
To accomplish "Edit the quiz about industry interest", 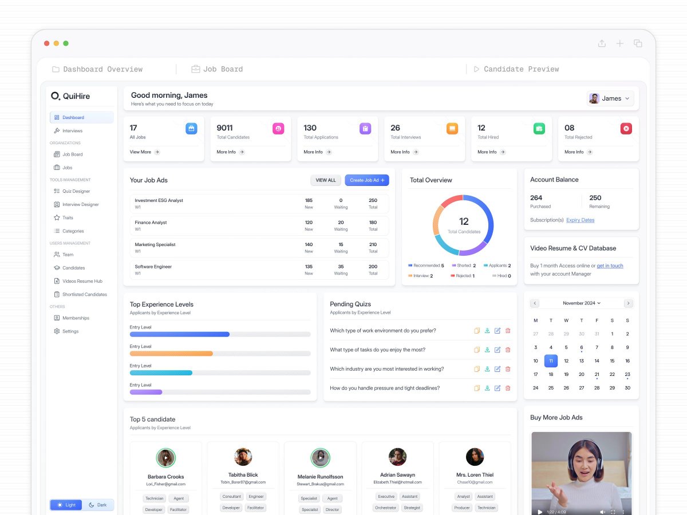I will (498, 369).
